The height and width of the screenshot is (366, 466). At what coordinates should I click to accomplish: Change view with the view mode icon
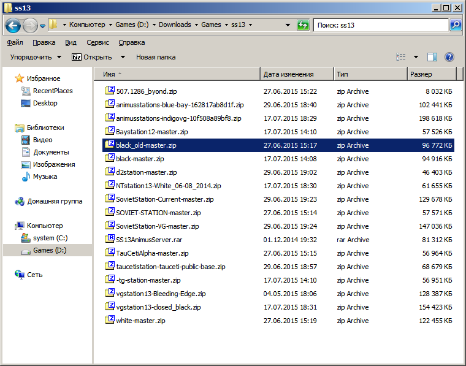coord(400,57)
